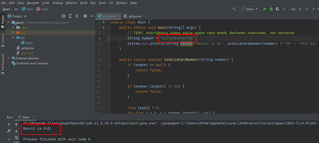Close the .gitignore editor tab
Image resolution: width=319 pixels, height=143 pixels.
pyautogui.click(x=144, y=16)
